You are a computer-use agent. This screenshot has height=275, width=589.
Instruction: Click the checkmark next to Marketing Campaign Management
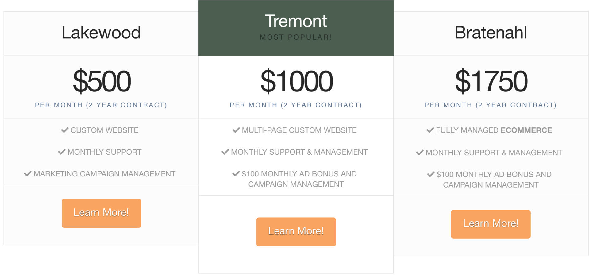(28, 174)
